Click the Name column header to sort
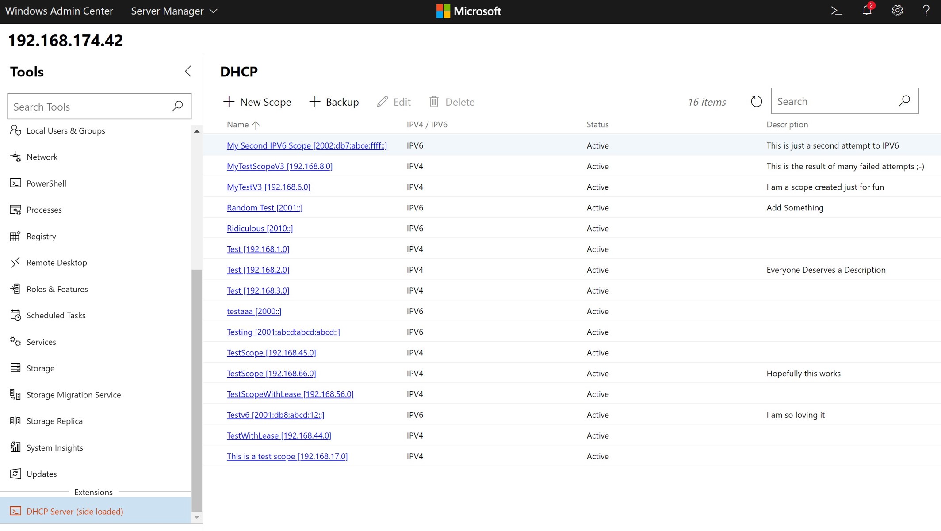Image resolution: width=941 pixels, height=531 pixels. point(242,124)
